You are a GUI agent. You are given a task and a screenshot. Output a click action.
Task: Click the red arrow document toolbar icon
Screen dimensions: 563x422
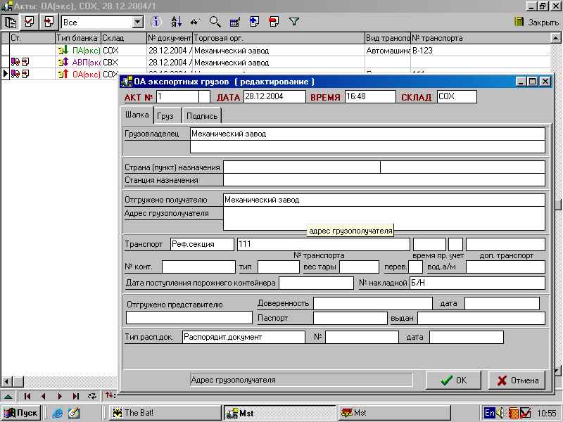(x=274, y=23)
